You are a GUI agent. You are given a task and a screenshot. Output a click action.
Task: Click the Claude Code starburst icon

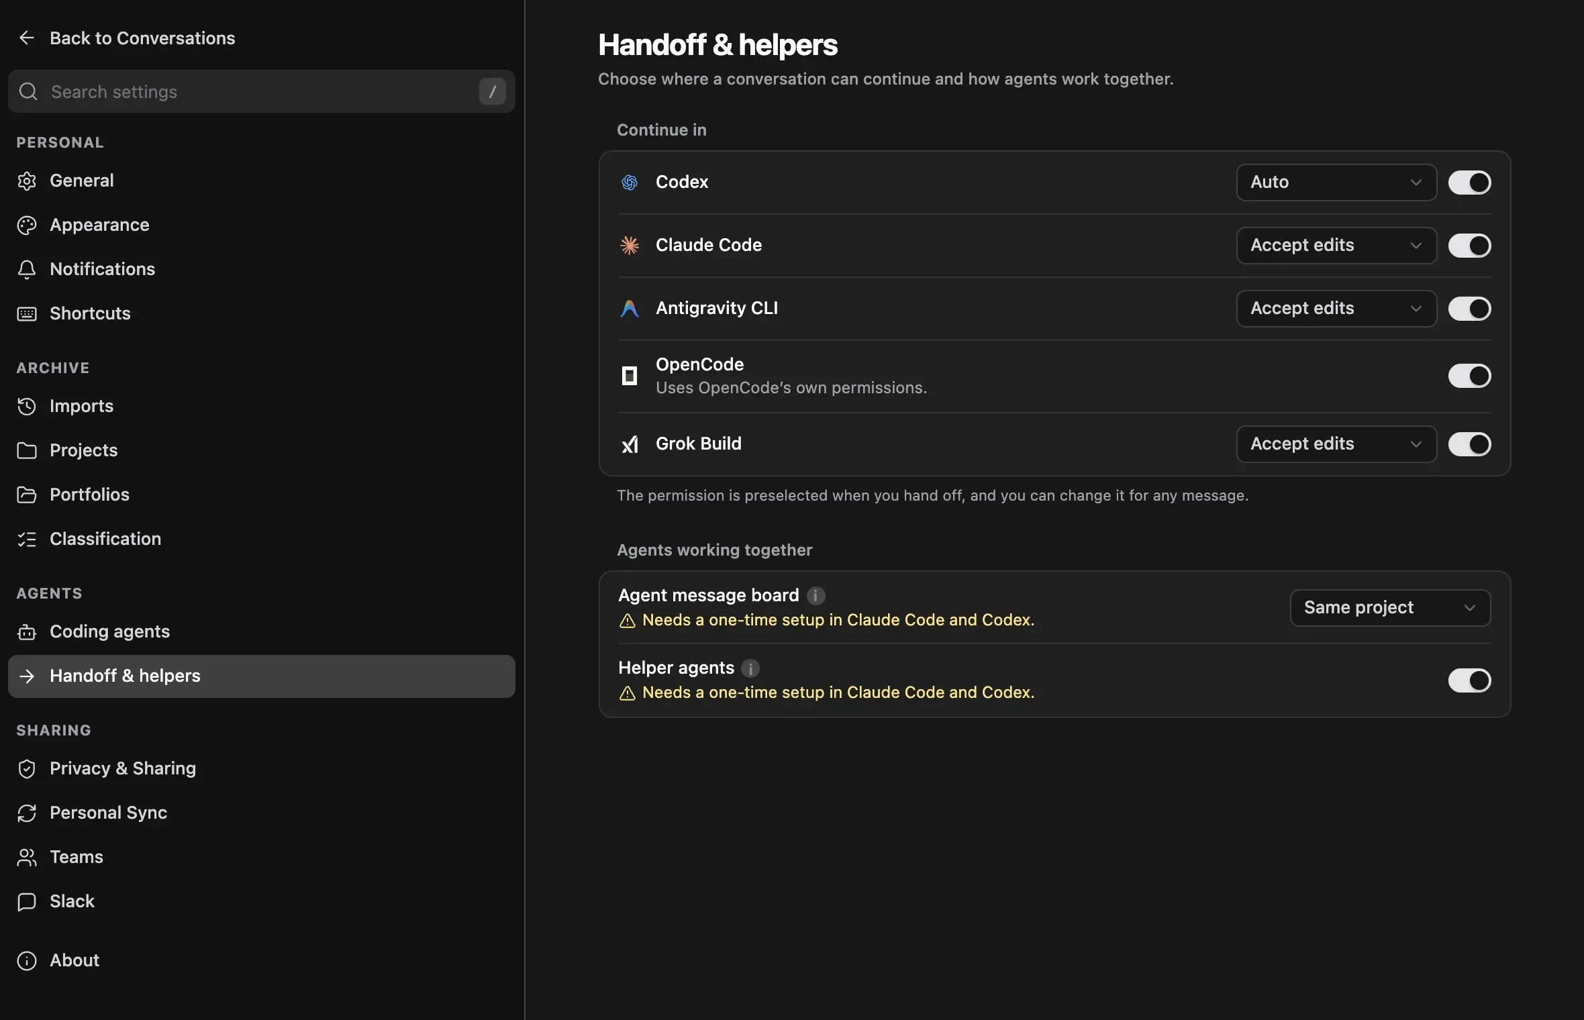629,245
